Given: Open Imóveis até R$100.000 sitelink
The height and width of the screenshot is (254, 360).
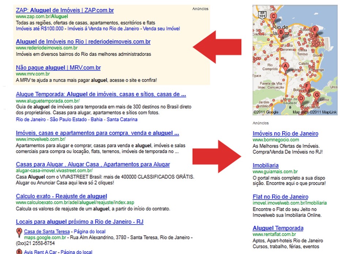Looking at the screenshot, I should click(40, 29).
